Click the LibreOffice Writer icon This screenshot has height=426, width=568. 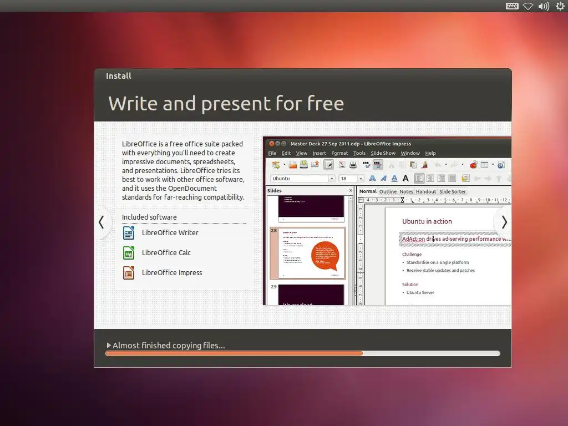(129, 232)
